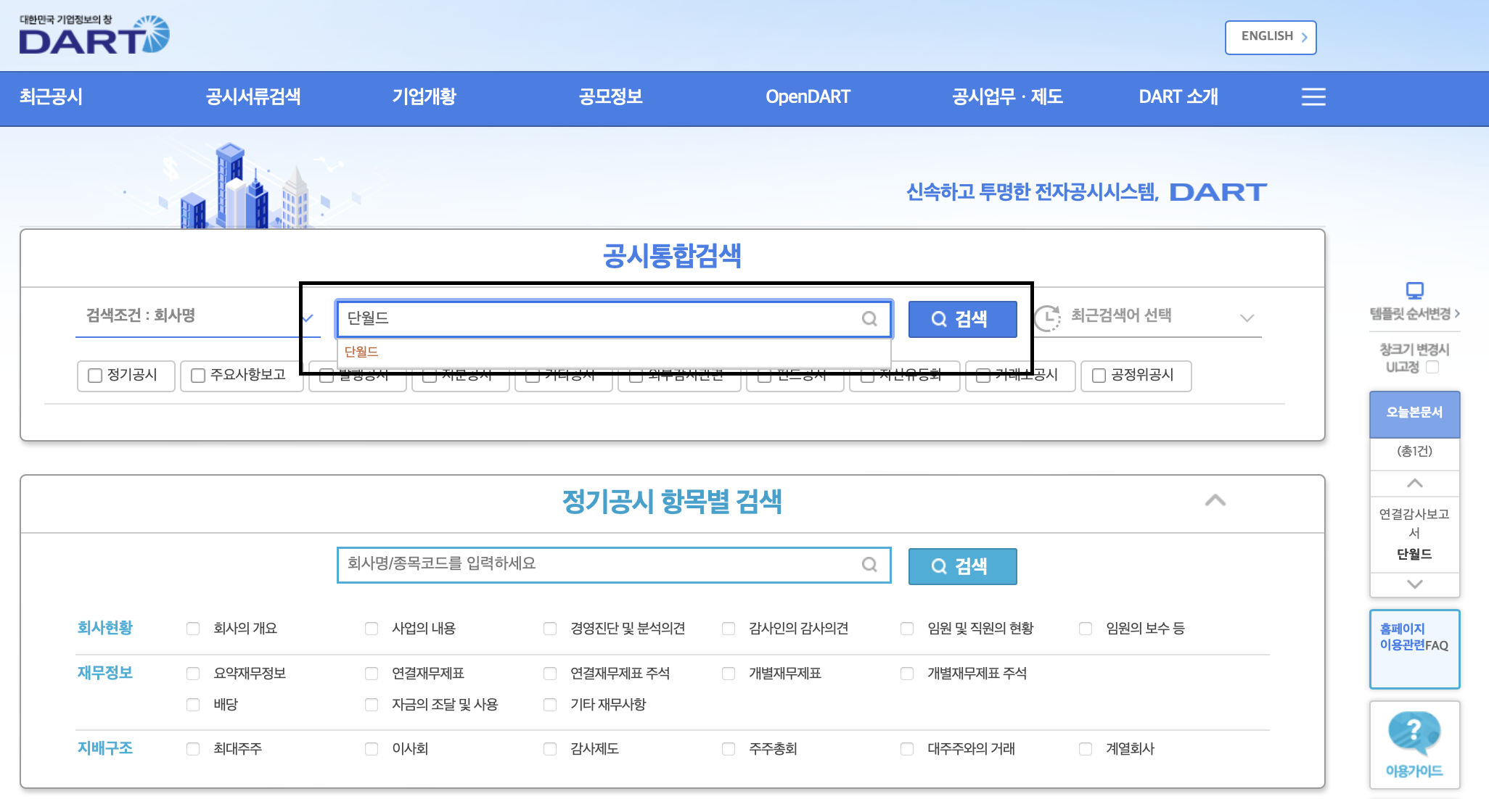Collapse the 정기공시 항목별 검색 section
Screen dimensions: 1489x799
coord(1216,501)
